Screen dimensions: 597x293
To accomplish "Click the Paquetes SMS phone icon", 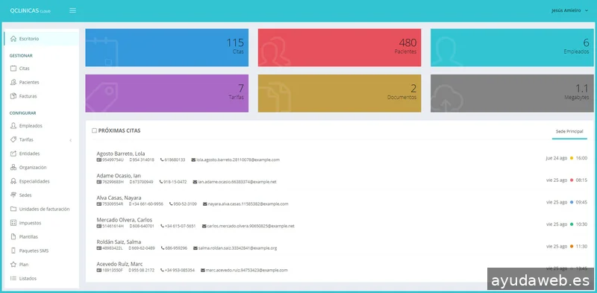I will click(13, 251).
